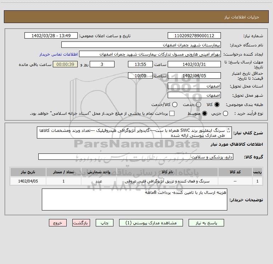Choose the متوسط purchase type radio
The height and width of the screenshot is (264, 273).
click(x=205, y=113)
